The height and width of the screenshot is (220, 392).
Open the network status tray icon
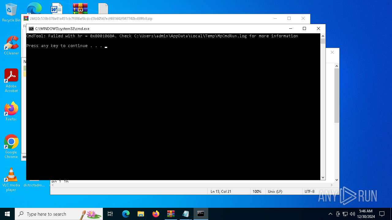(x=345, y=214)
